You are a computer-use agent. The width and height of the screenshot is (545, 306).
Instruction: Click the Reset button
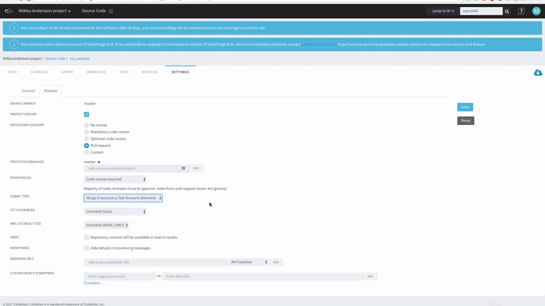[466, 121]
